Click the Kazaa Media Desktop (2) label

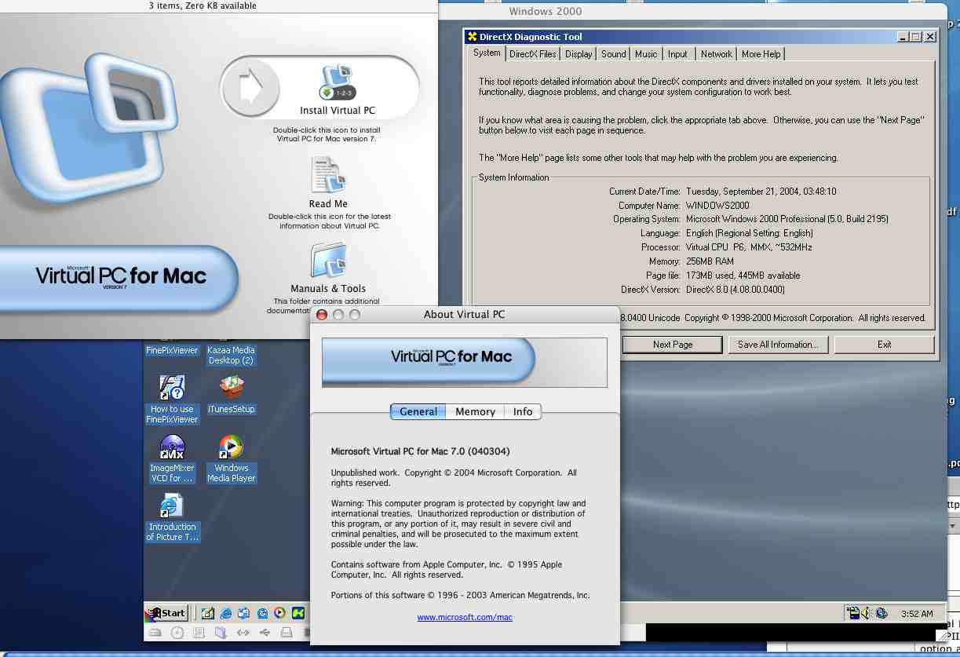[x=231, y=356]
